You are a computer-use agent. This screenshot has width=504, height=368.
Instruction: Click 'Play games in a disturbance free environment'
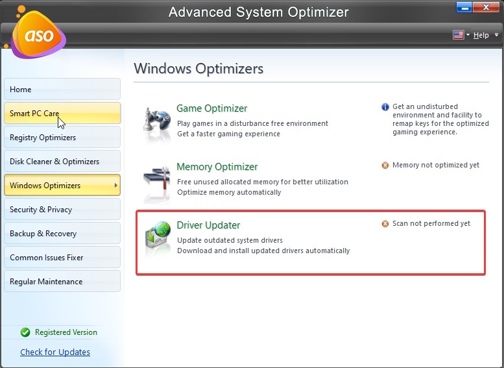pyautogui.click(x=252, y=123)
